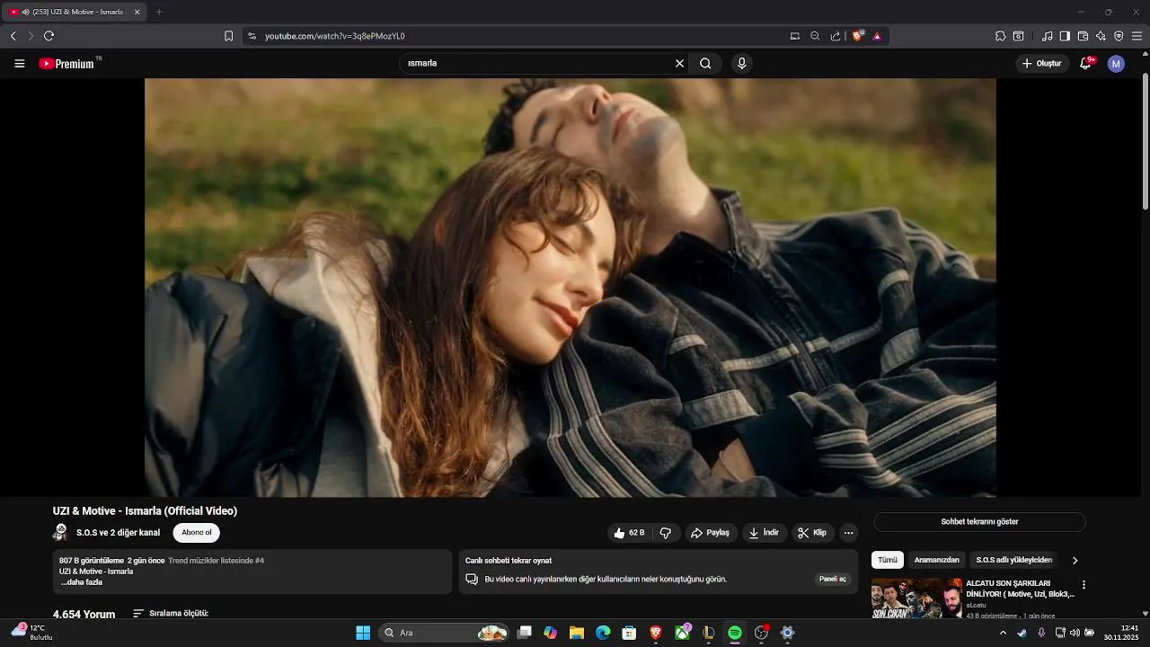Open the browser main hamburger menu
The height and width of the screenshot is (647, 1150).
tap(1137, 36)
